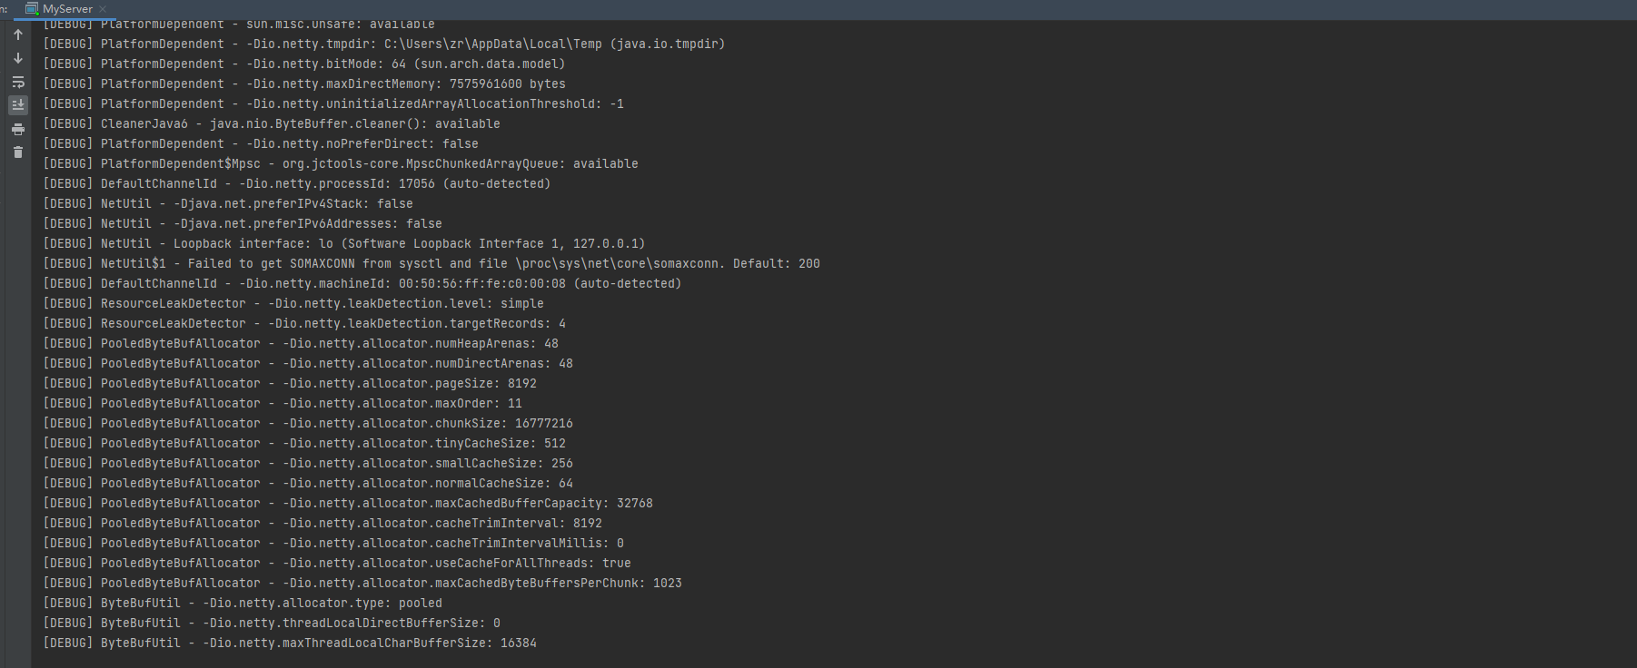Click the preferIPv6Addresses log line

coord(243,223)
